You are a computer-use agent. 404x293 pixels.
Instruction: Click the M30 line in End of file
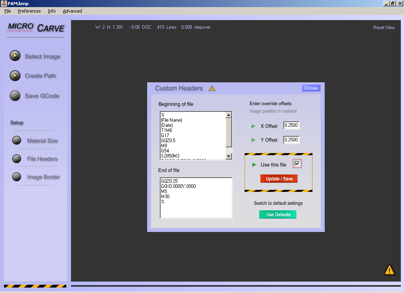click(165, 197)
